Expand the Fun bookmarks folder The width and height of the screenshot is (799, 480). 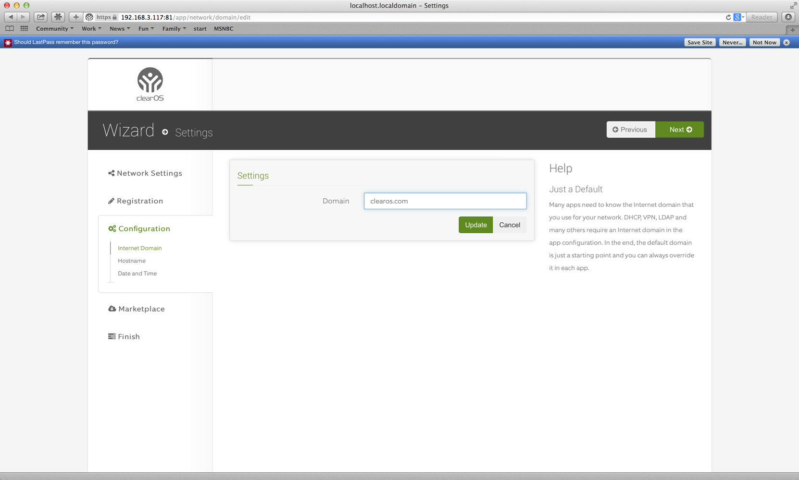[x=146, y=29]
